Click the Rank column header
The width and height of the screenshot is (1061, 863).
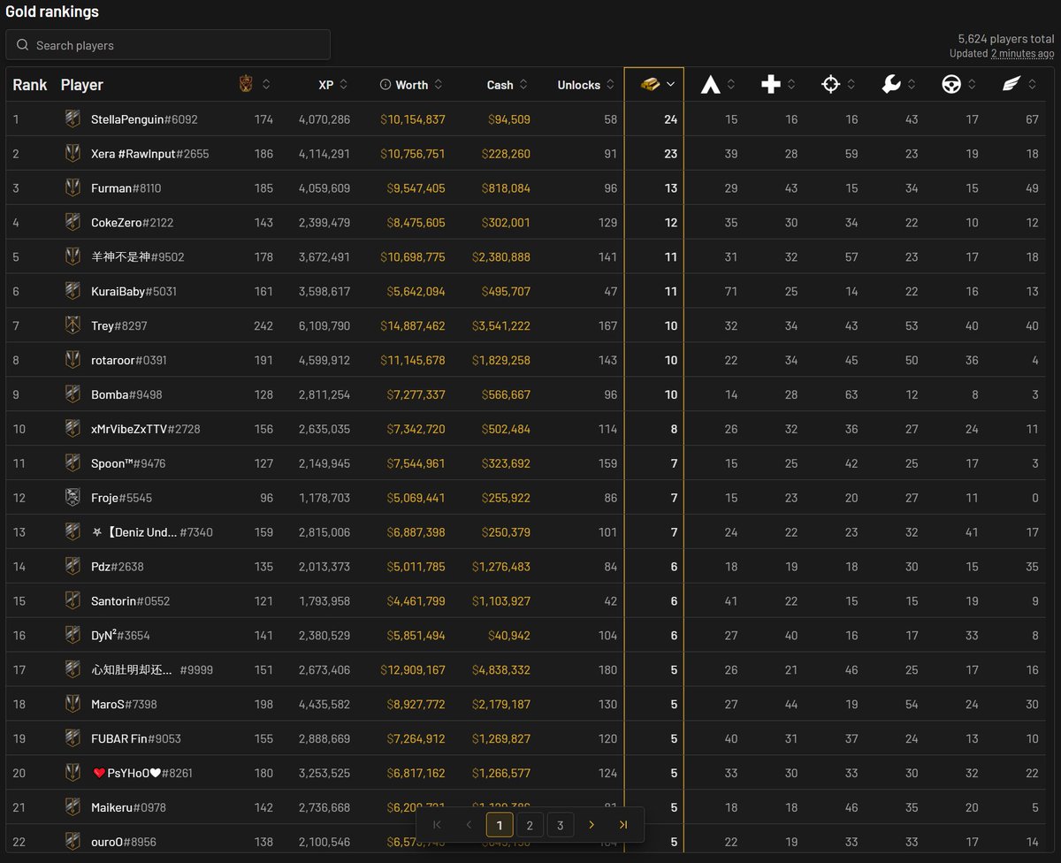(x=30, y=85)
